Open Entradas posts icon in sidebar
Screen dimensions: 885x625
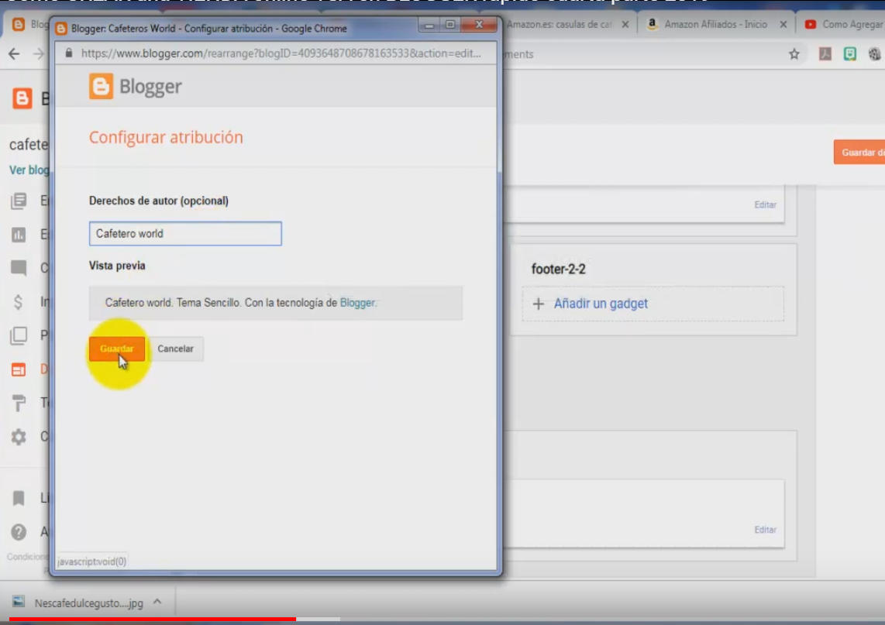click(x=19, y=201)
